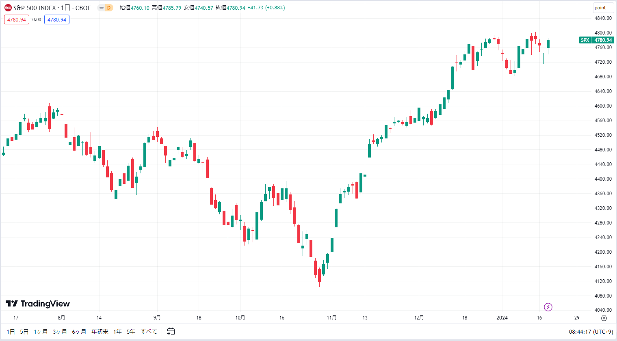Click the red S&P 500 symbol logo
This screenshot has height=341, width=617.
[8, 8]
